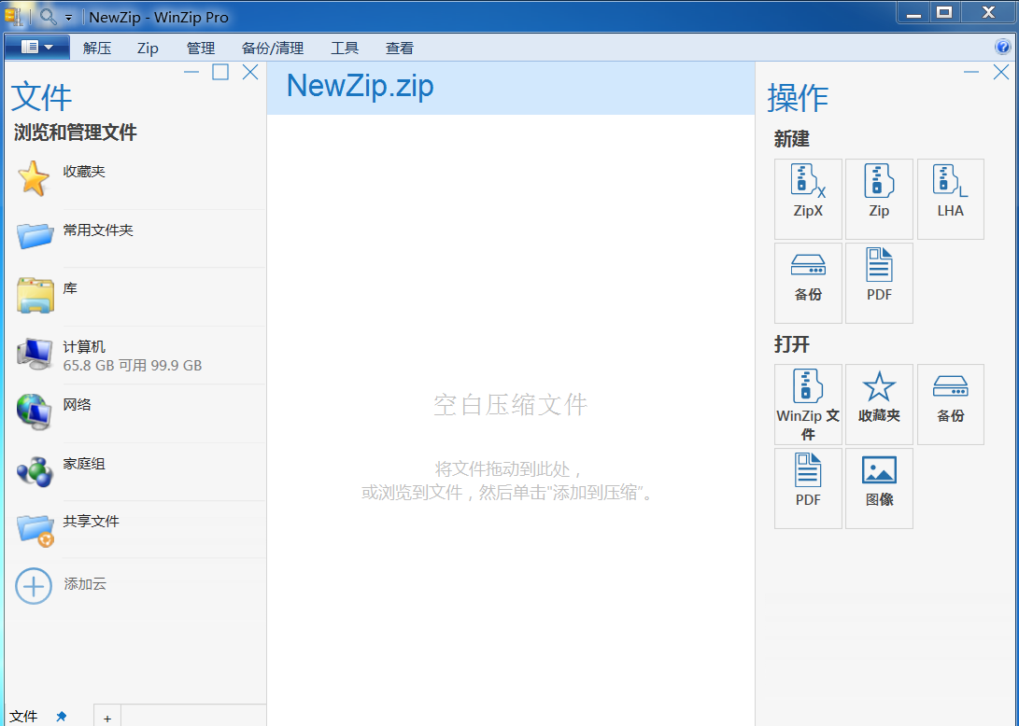Create a new 备份 backup job
The height and width of the screenshot is (726, 1019).
(x=808, y=283)
